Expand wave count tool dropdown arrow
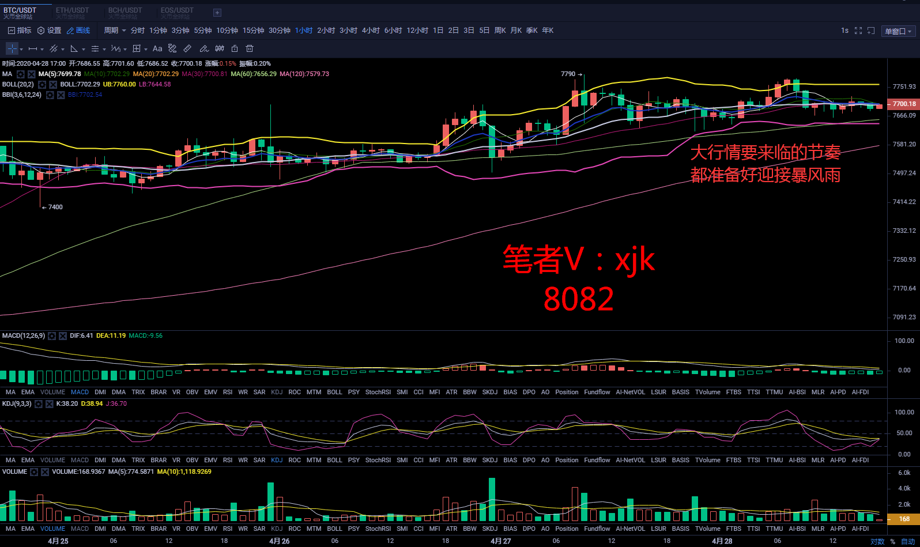Viewport: 920px width, 547px height. [125, 49]
